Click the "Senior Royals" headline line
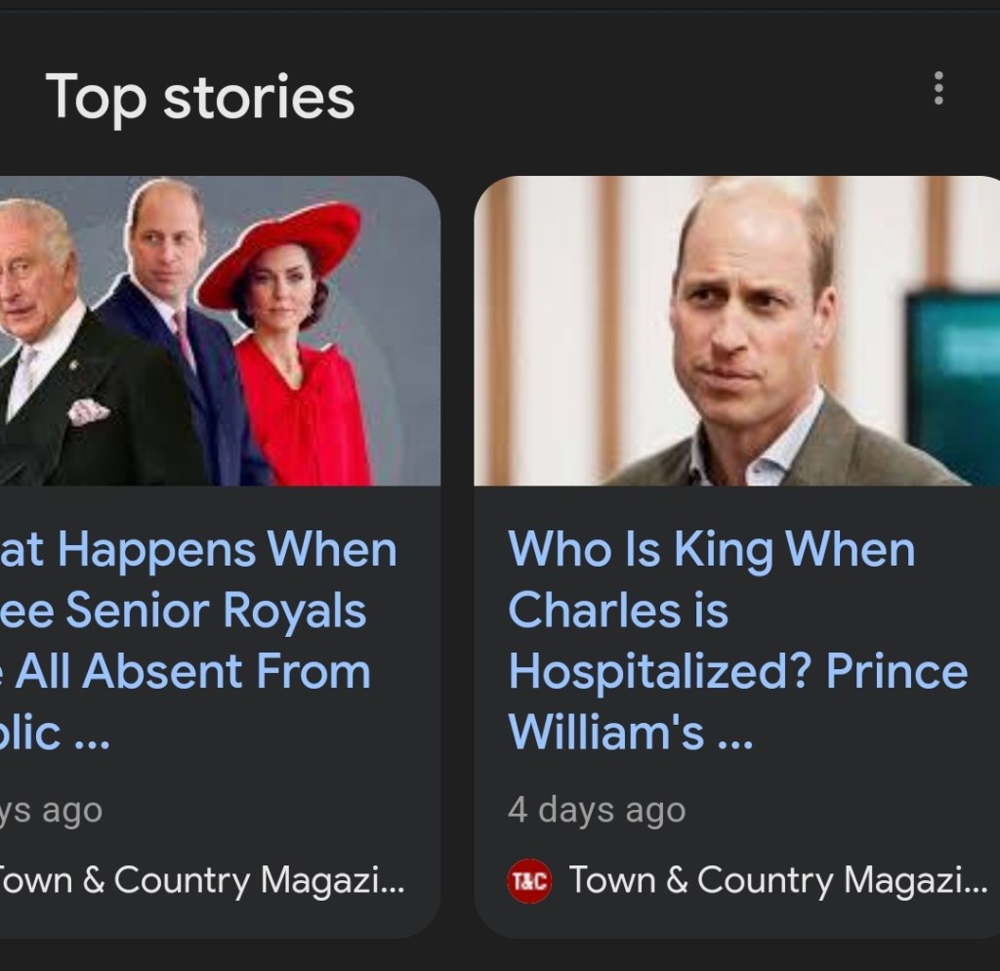Image resolution: width=1000 pixels, height=971 pixels. click(186, 611)
